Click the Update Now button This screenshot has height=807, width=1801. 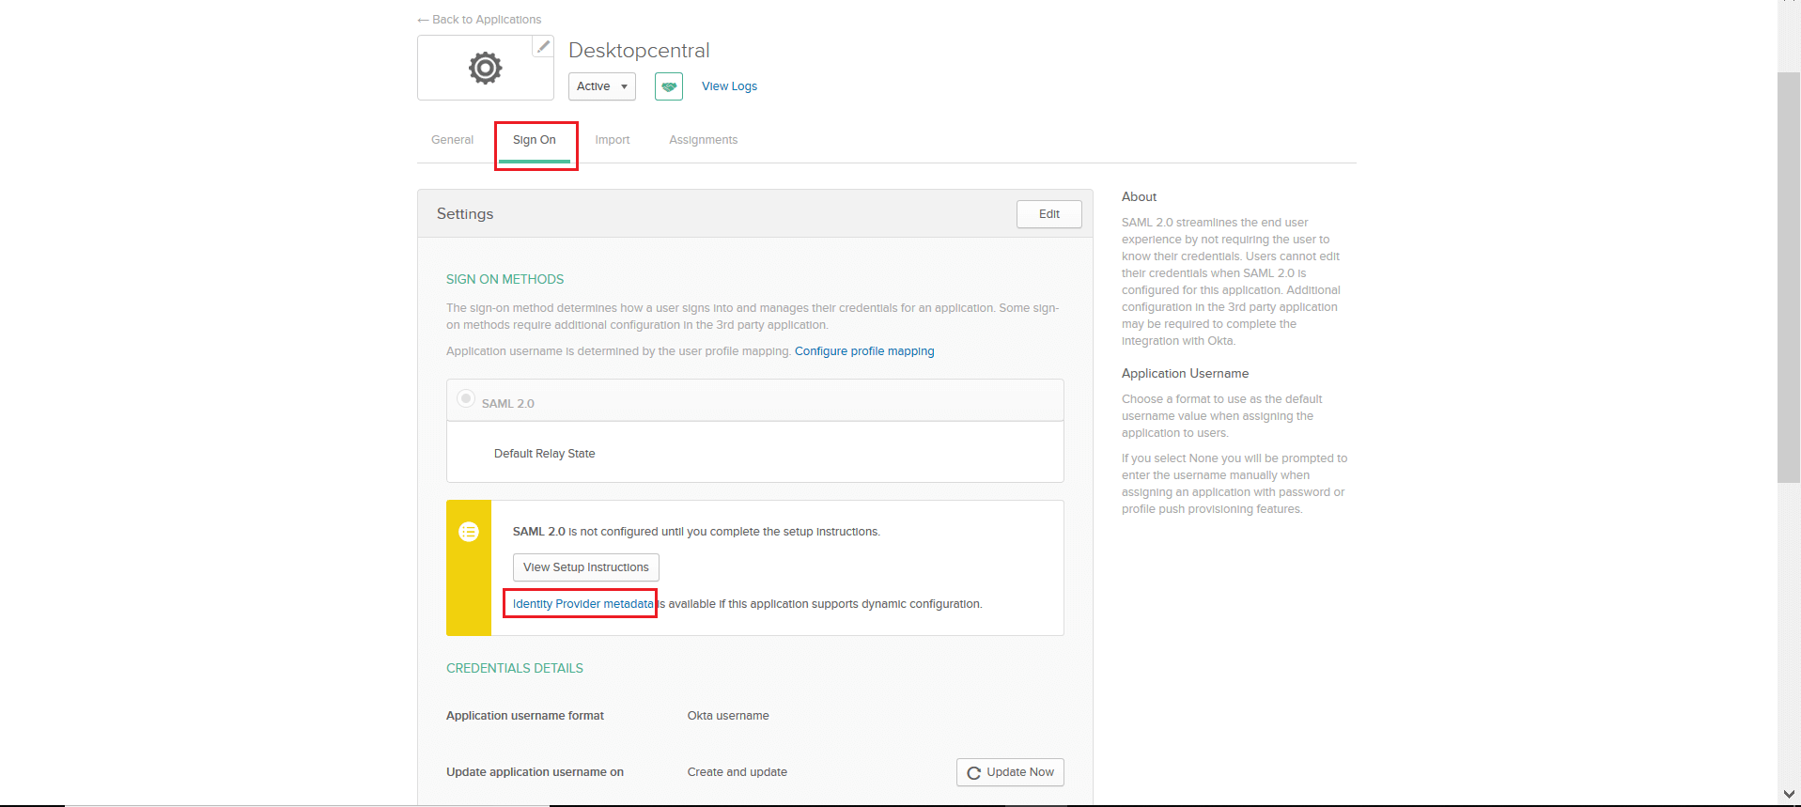[1010, 772]
